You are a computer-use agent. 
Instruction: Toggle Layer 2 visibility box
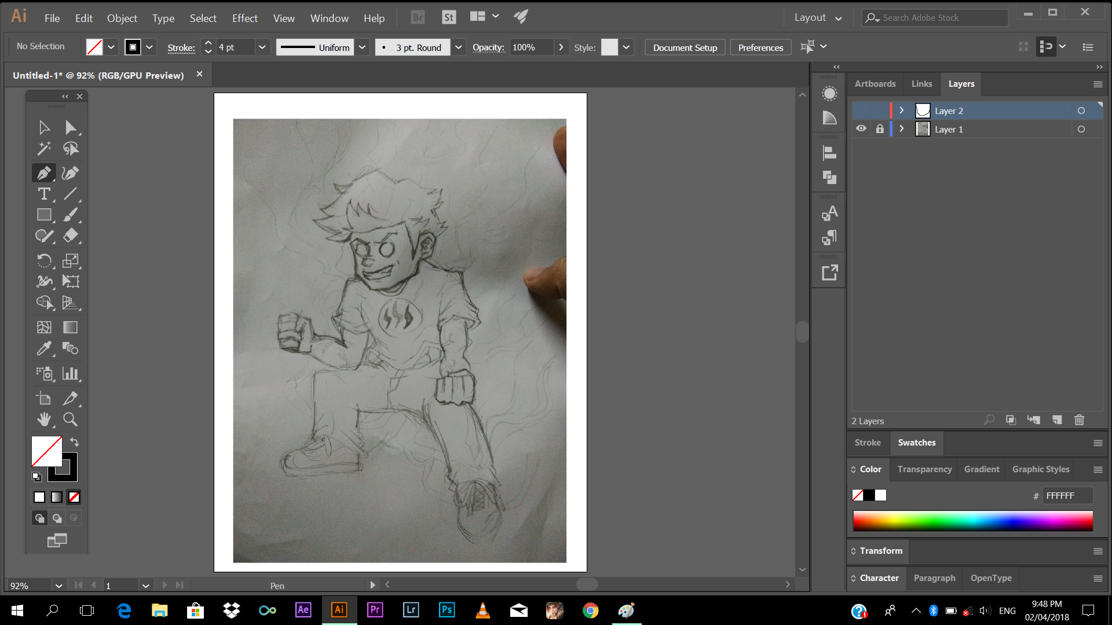click(861, 111)
